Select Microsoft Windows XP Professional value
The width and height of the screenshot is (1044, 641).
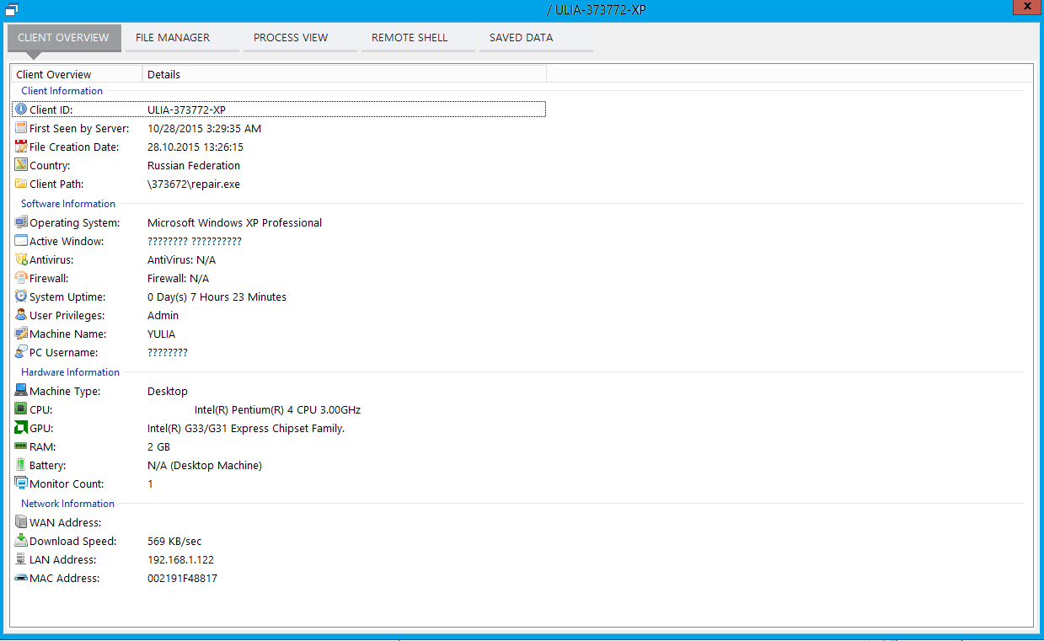[234, 222]
